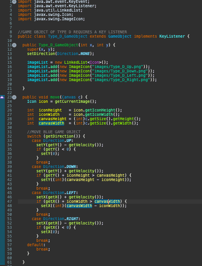
Task: Click LEFT in case Direction.LEFT
Action: pos(71,193)
